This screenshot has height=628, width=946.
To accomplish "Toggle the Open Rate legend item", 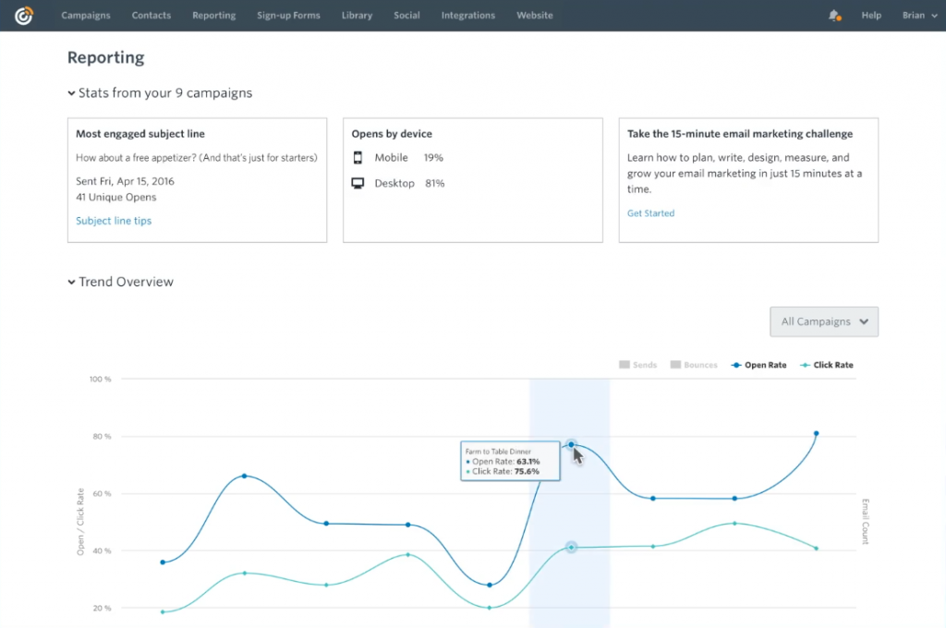I will [x=758, y=365].
